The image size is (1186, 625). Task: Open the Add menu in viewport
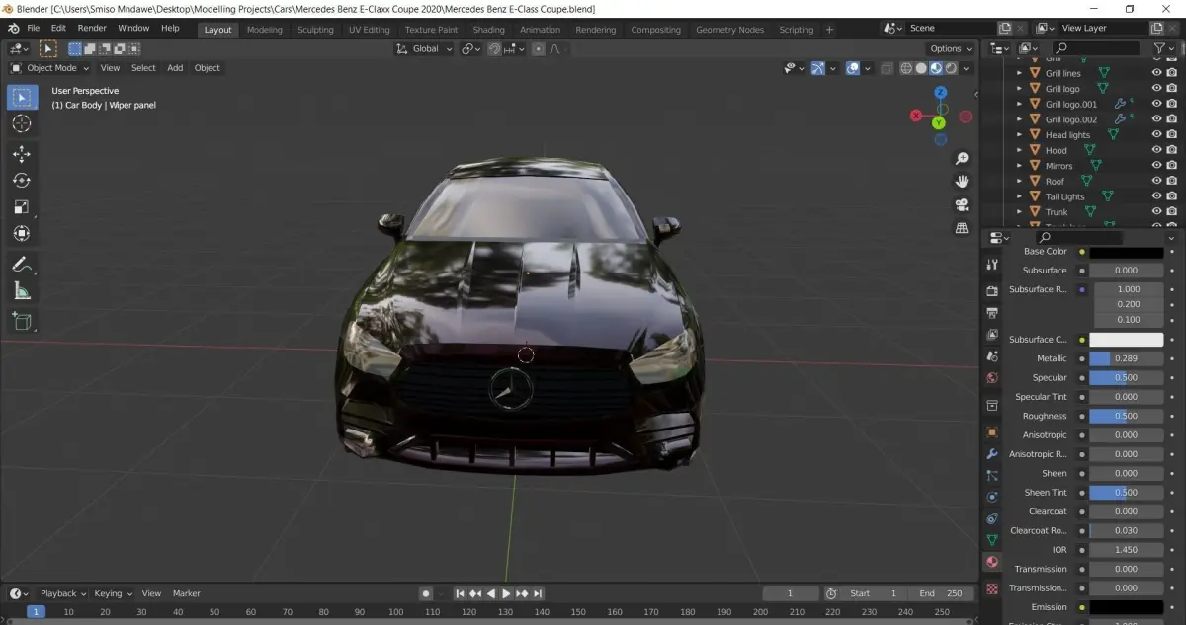(175, 68)
